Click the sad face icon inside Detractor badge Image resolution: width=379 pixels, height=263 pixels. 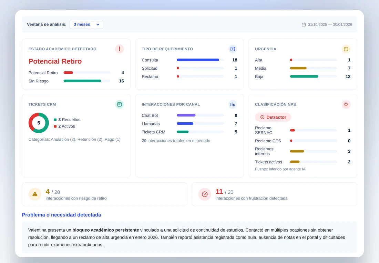[x=262, y=117]
